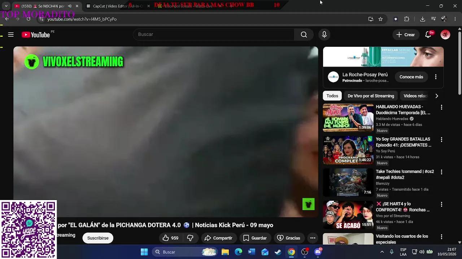Image resolution: width=462 pixels, height=259 pixels.
Task: Open browser downloads icon
Action: pos(423,19)
